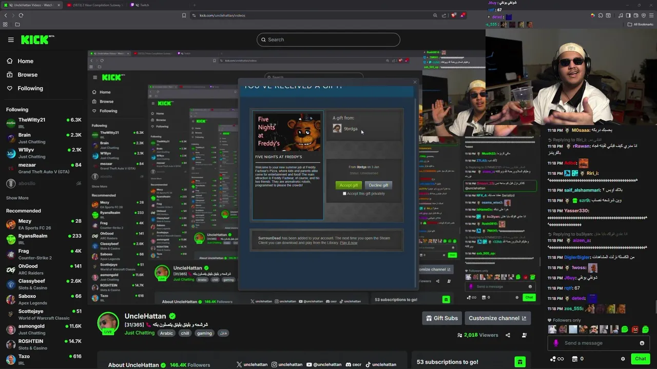Click the red angry Kick emote
Image resolution: width=657 pixels, height=369 pixels.
point(635,330)
